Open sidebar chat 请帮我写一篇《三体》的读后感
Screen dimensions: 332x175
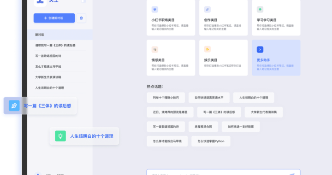(55, 45)
